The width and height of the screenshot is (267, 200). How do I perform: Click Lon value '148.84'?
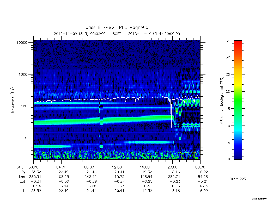pyautogui.click(x=146, y=177)
